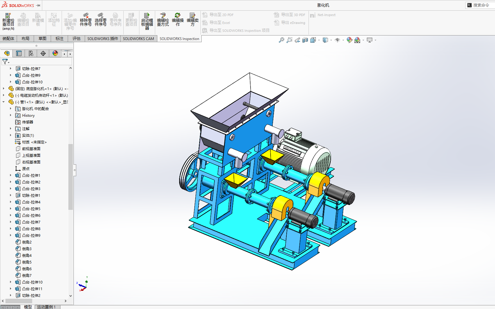The image size is (495, 309).
Task: Select 模型 bottom tab
Action: pyautogui.click(x=28, y=307)
